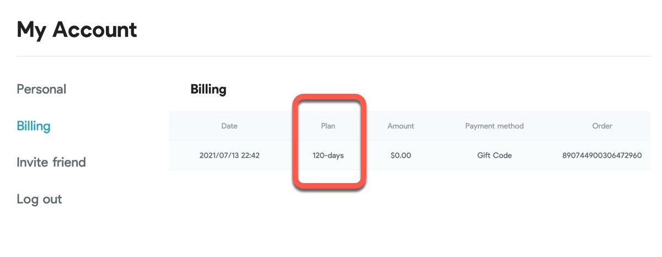662x257 pixels.
Task: Select the 120-days plan value
Action: (328, 156)
